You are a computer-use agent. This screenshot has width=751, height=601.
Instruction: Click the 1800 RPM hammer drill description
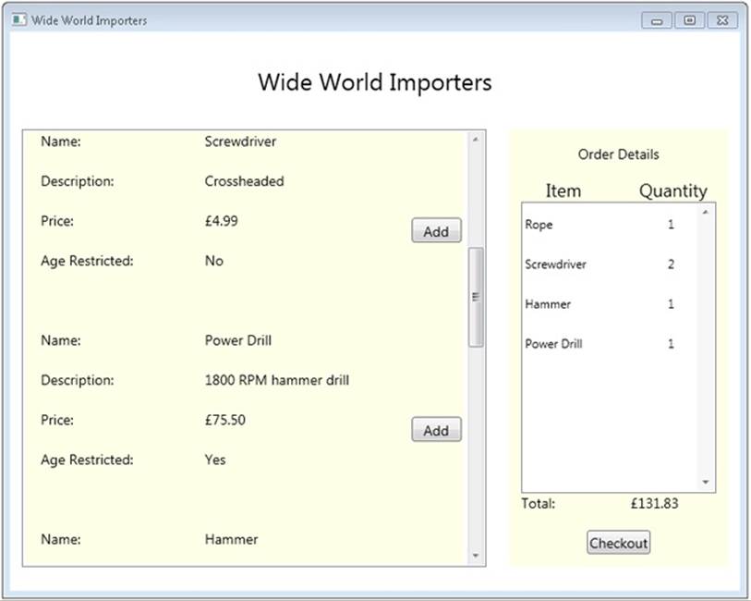click(x=277, y=380)
